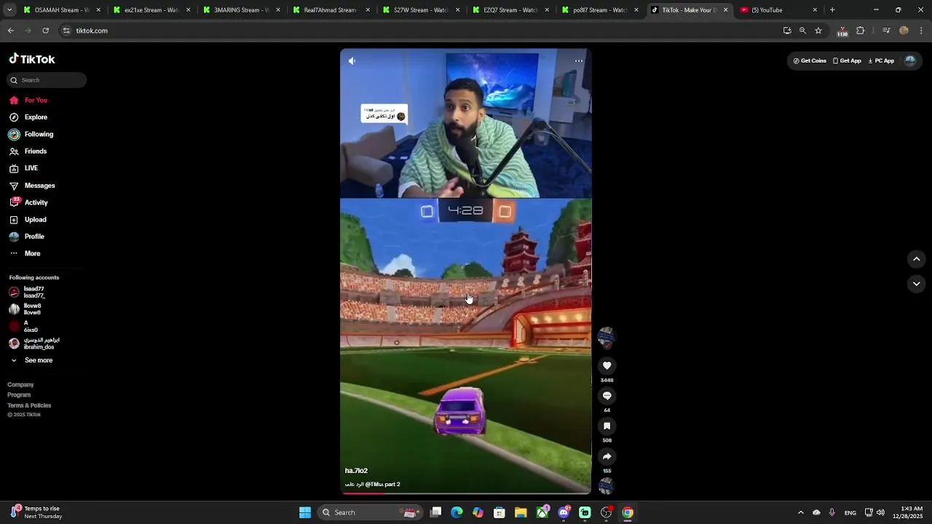
Task: Go to the next video arrow
Action: 916,284
